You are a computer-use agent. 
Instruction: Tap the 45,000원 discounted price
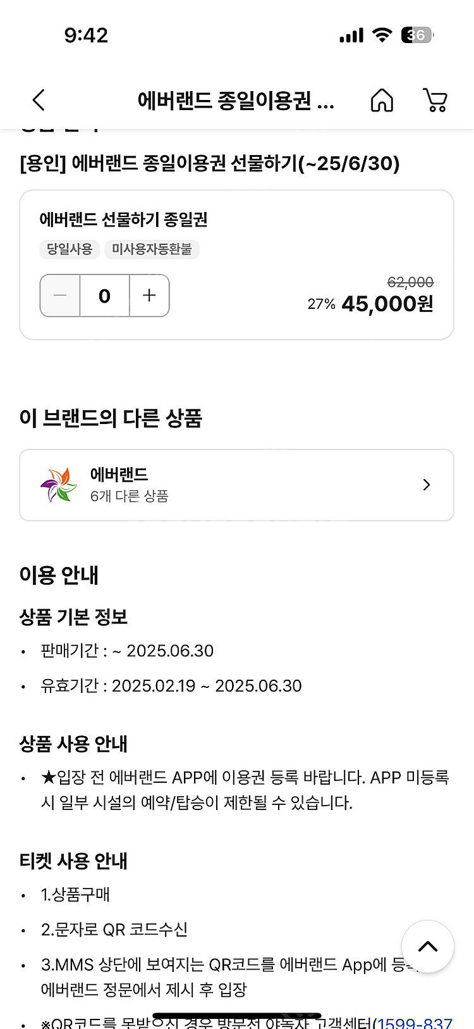coord(387,304)
